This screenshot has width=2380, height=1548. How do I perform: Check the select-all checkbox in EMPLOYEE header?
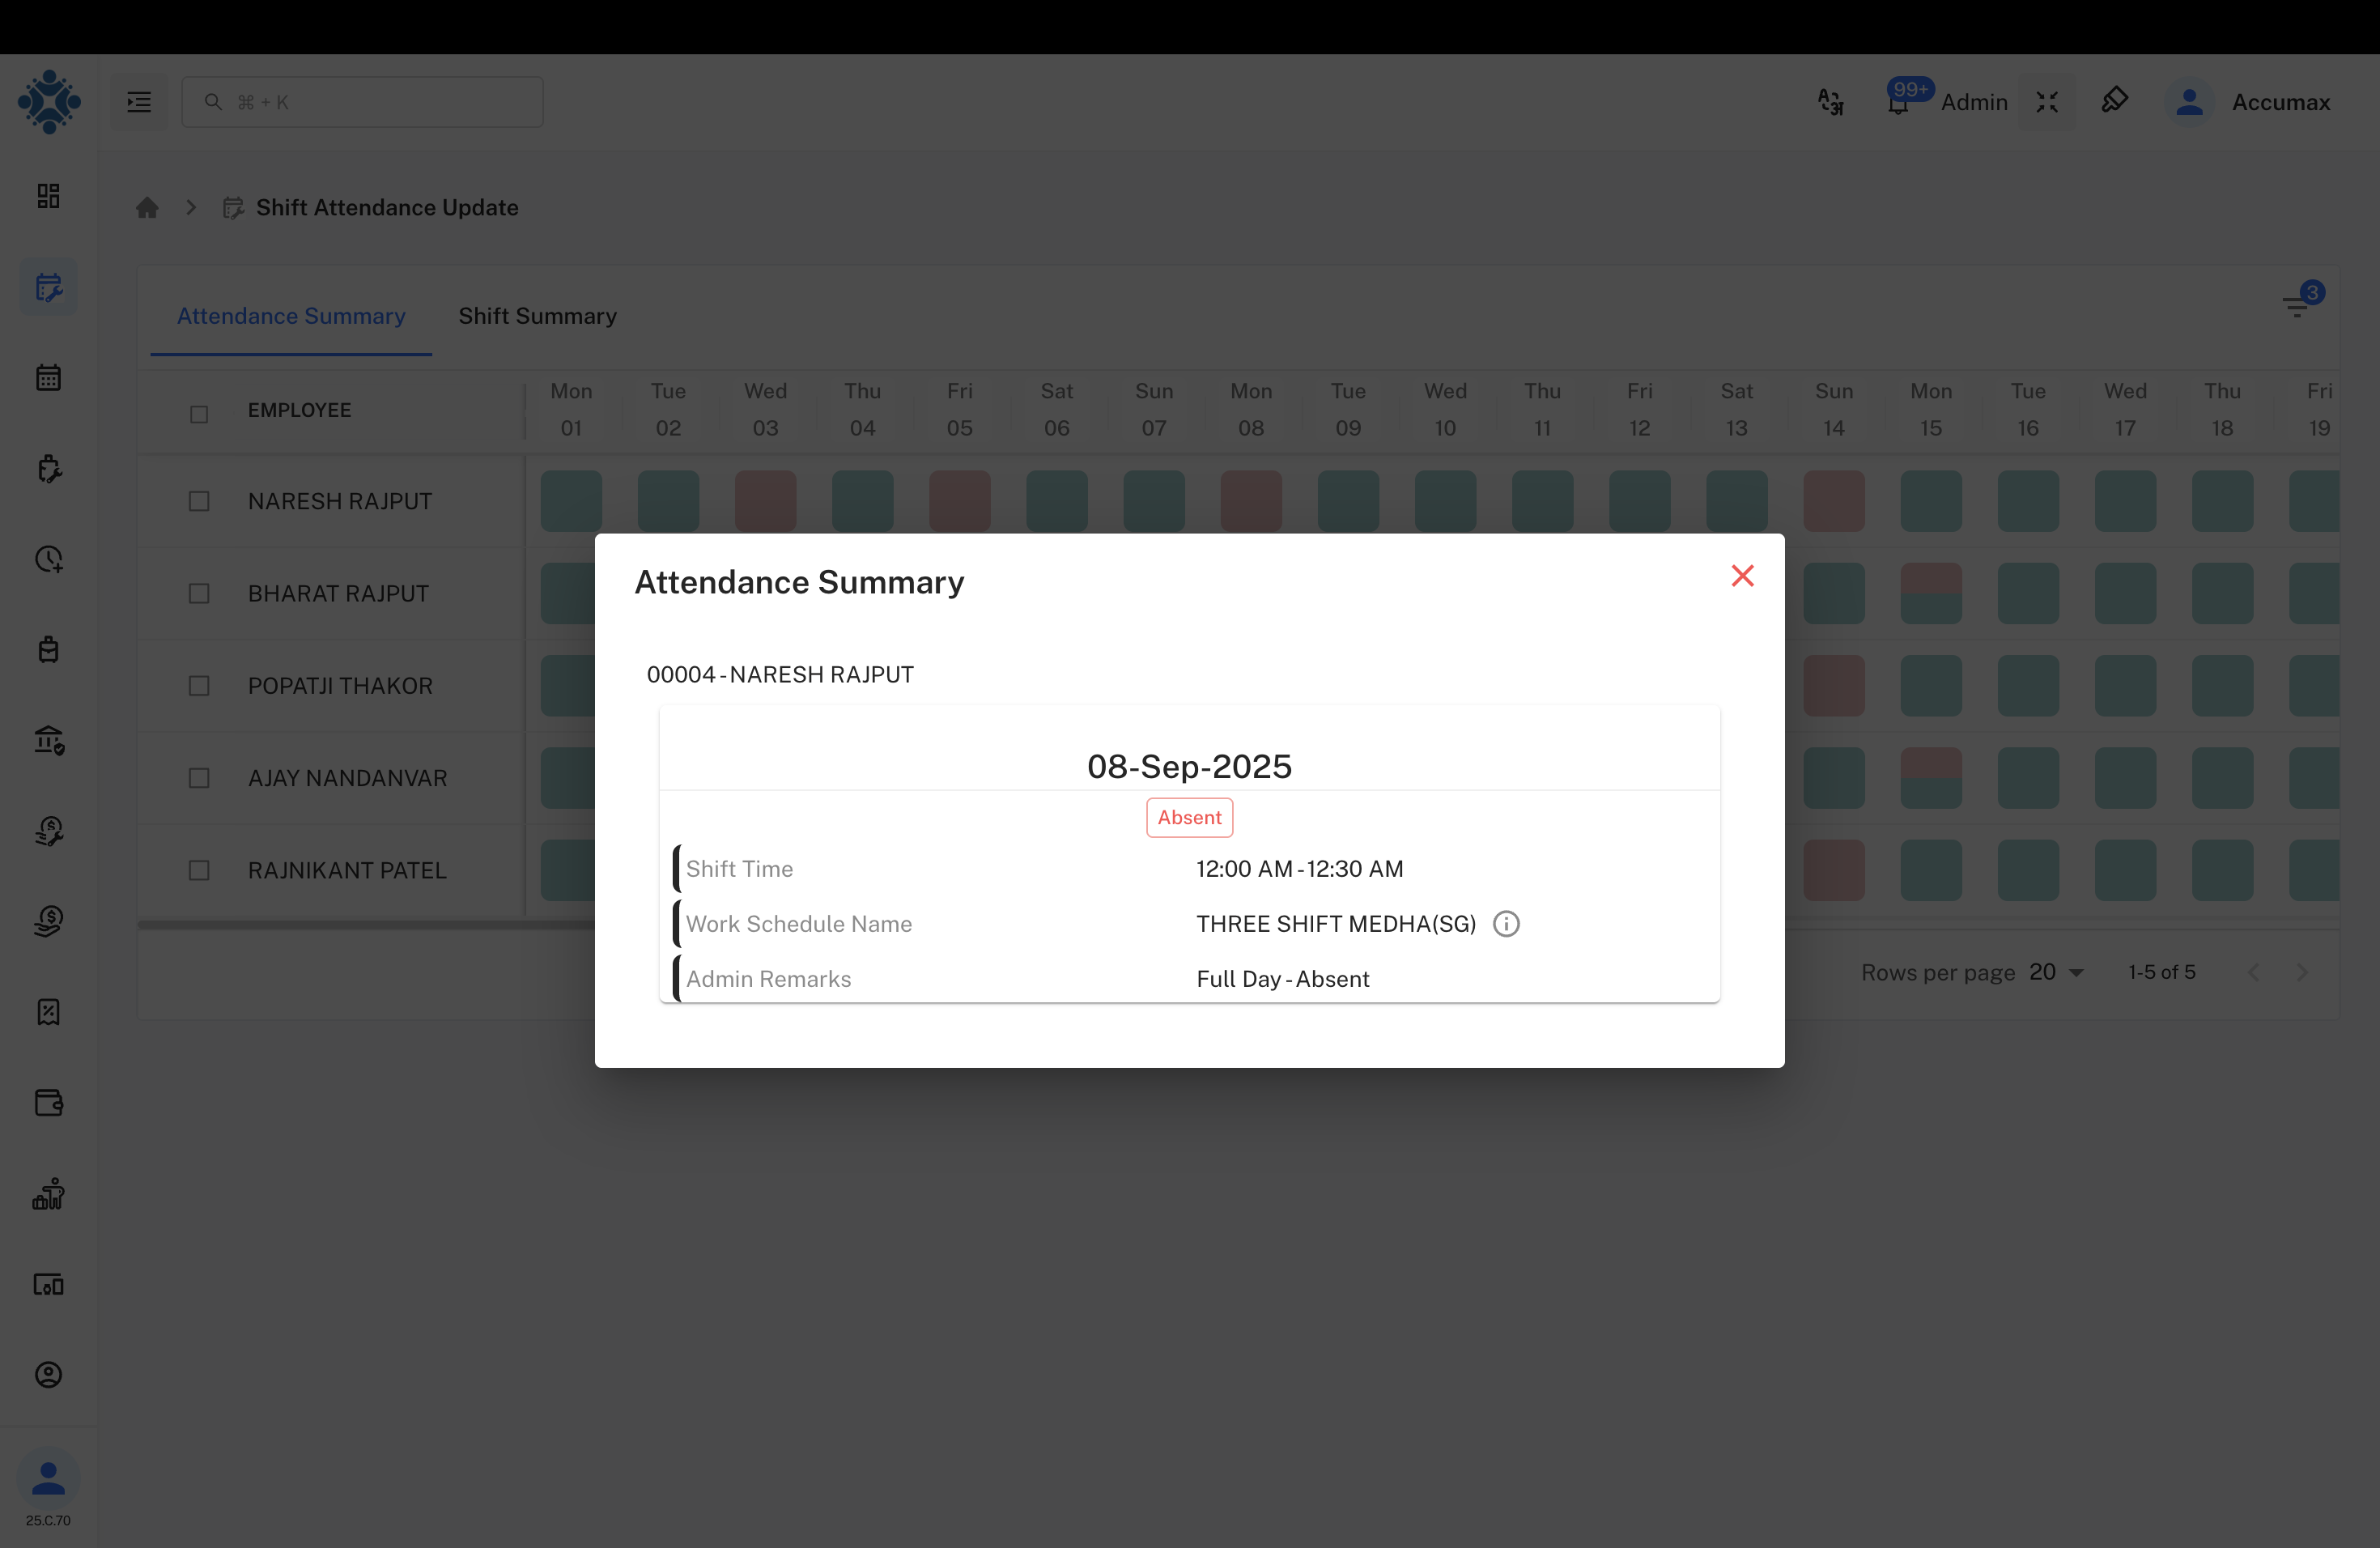198,413
